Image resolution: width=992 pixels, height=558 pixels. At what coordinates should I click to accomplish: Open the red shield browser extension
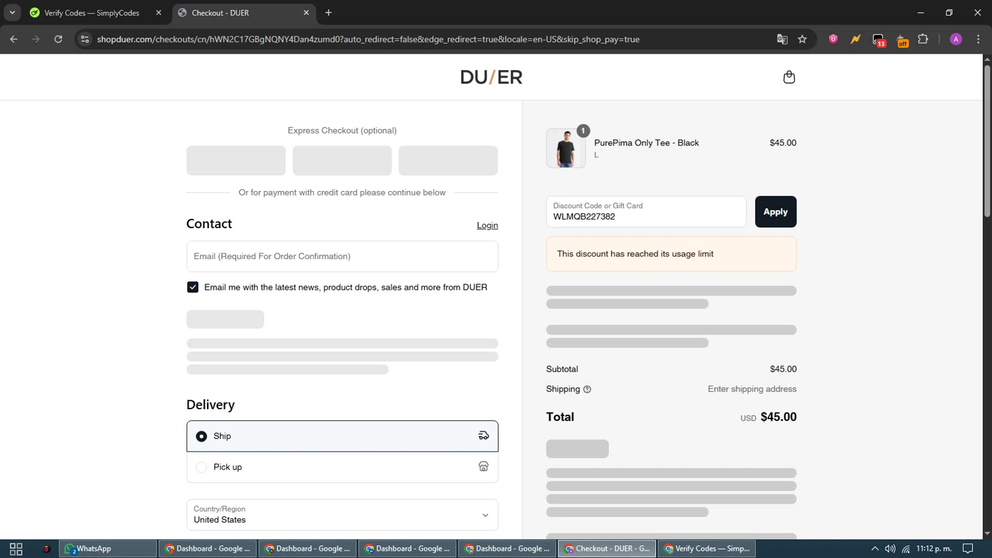click(x=833, y=39)
